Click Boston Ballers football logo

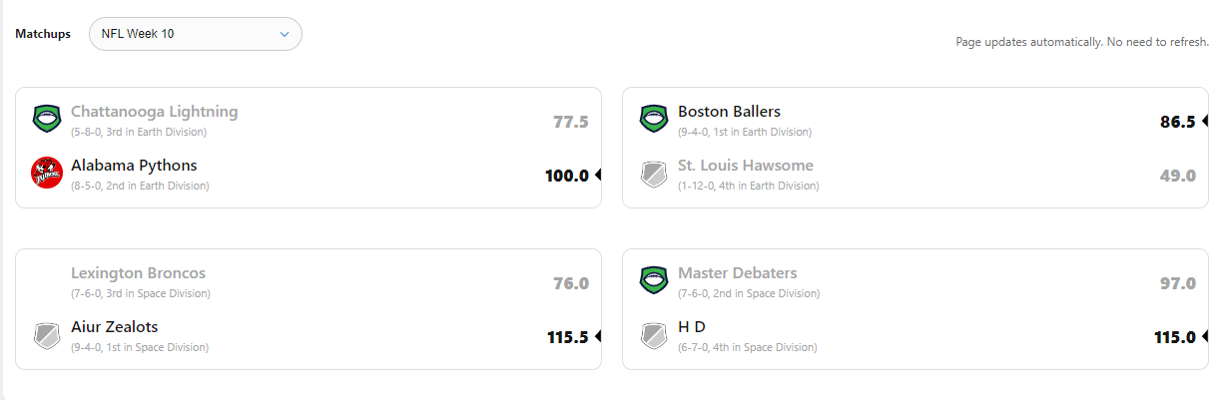pyautogui.click(x=654, y=119)
